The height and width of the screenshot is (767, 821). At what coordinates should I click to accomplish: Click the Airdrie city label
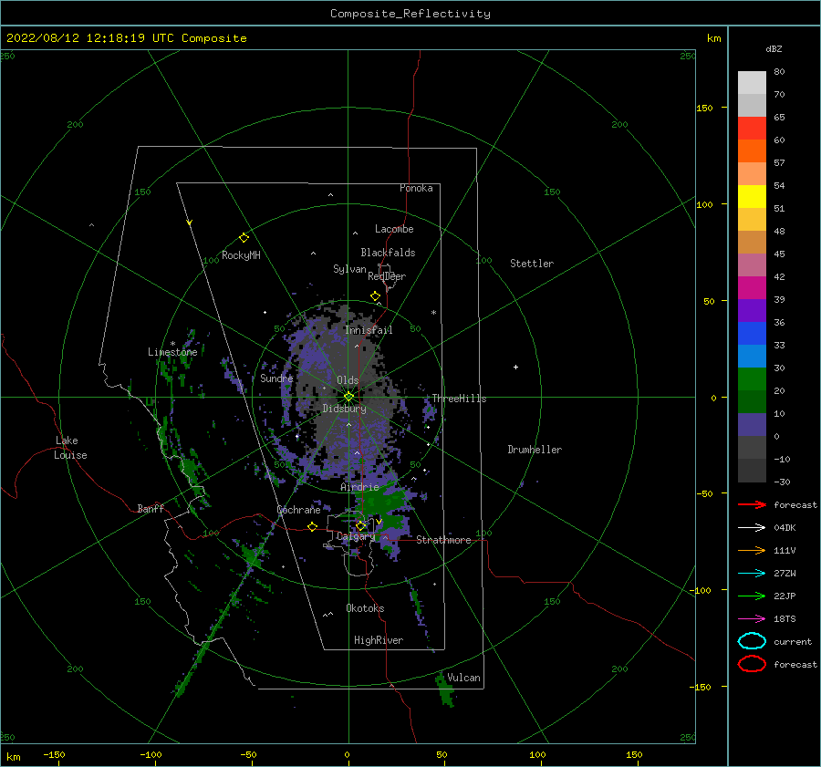coord(359,487)
